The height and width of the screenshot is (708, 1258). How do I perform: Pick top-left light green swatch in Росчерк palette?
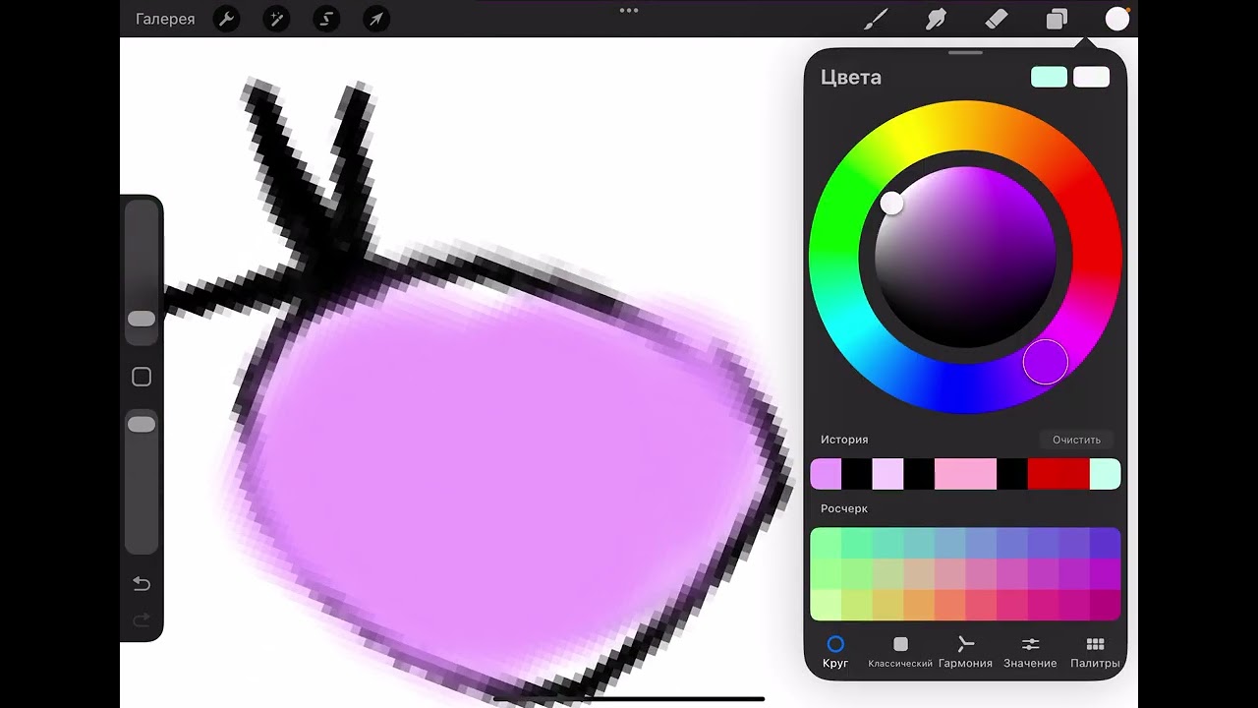click(826, 543)
